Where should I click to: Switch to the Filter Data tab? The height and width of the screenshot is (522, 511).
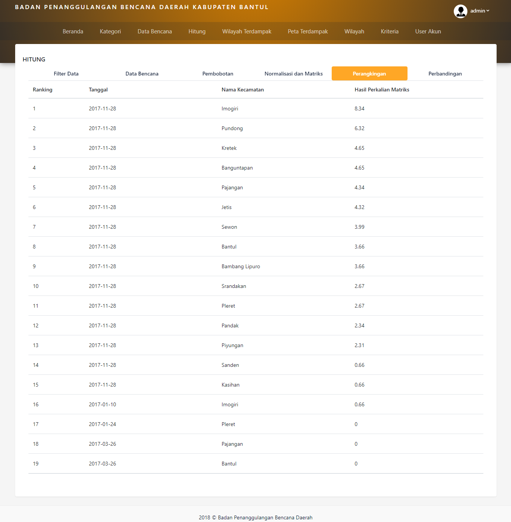pos(66,74)
